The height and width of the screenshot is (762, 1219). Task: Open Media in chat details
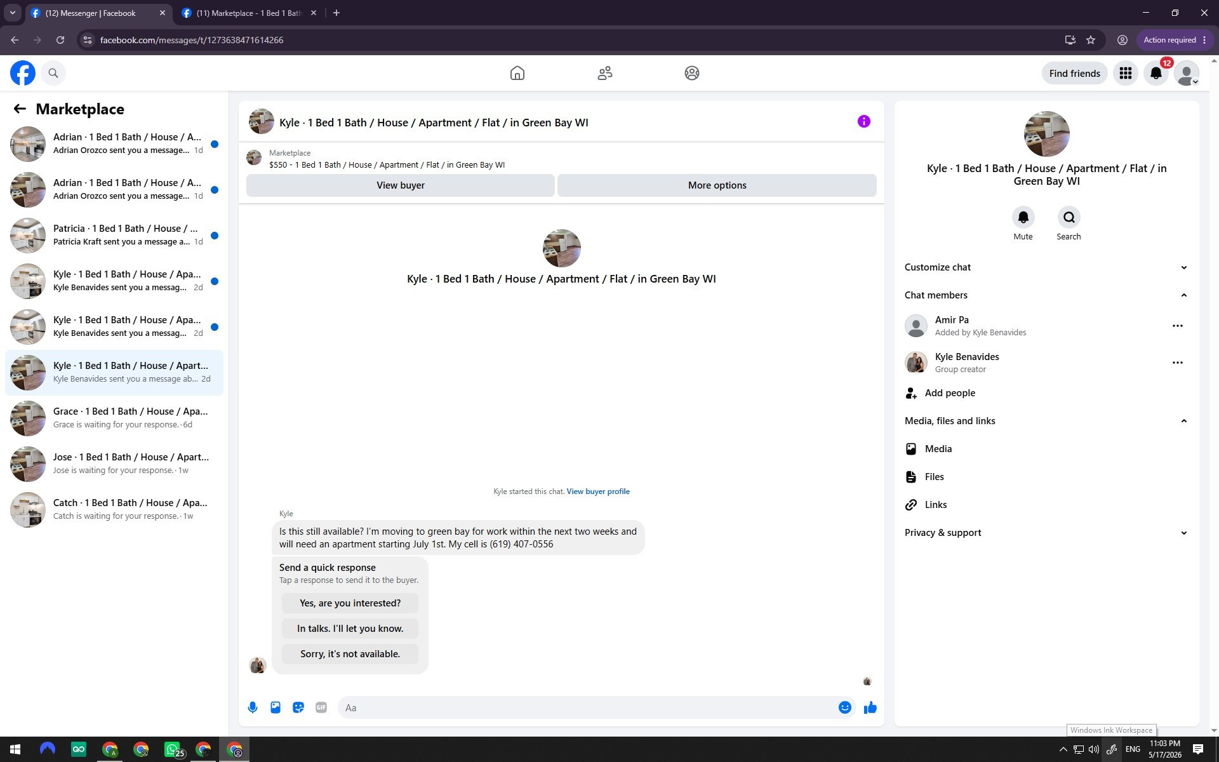[x=1046, y=449]
